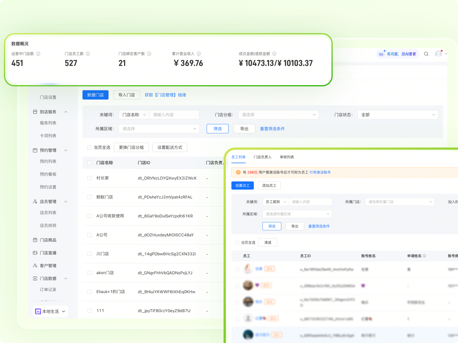Check the 村长家 store row checkbox
This screenshot has width=458, height=343.
[90, 178]
